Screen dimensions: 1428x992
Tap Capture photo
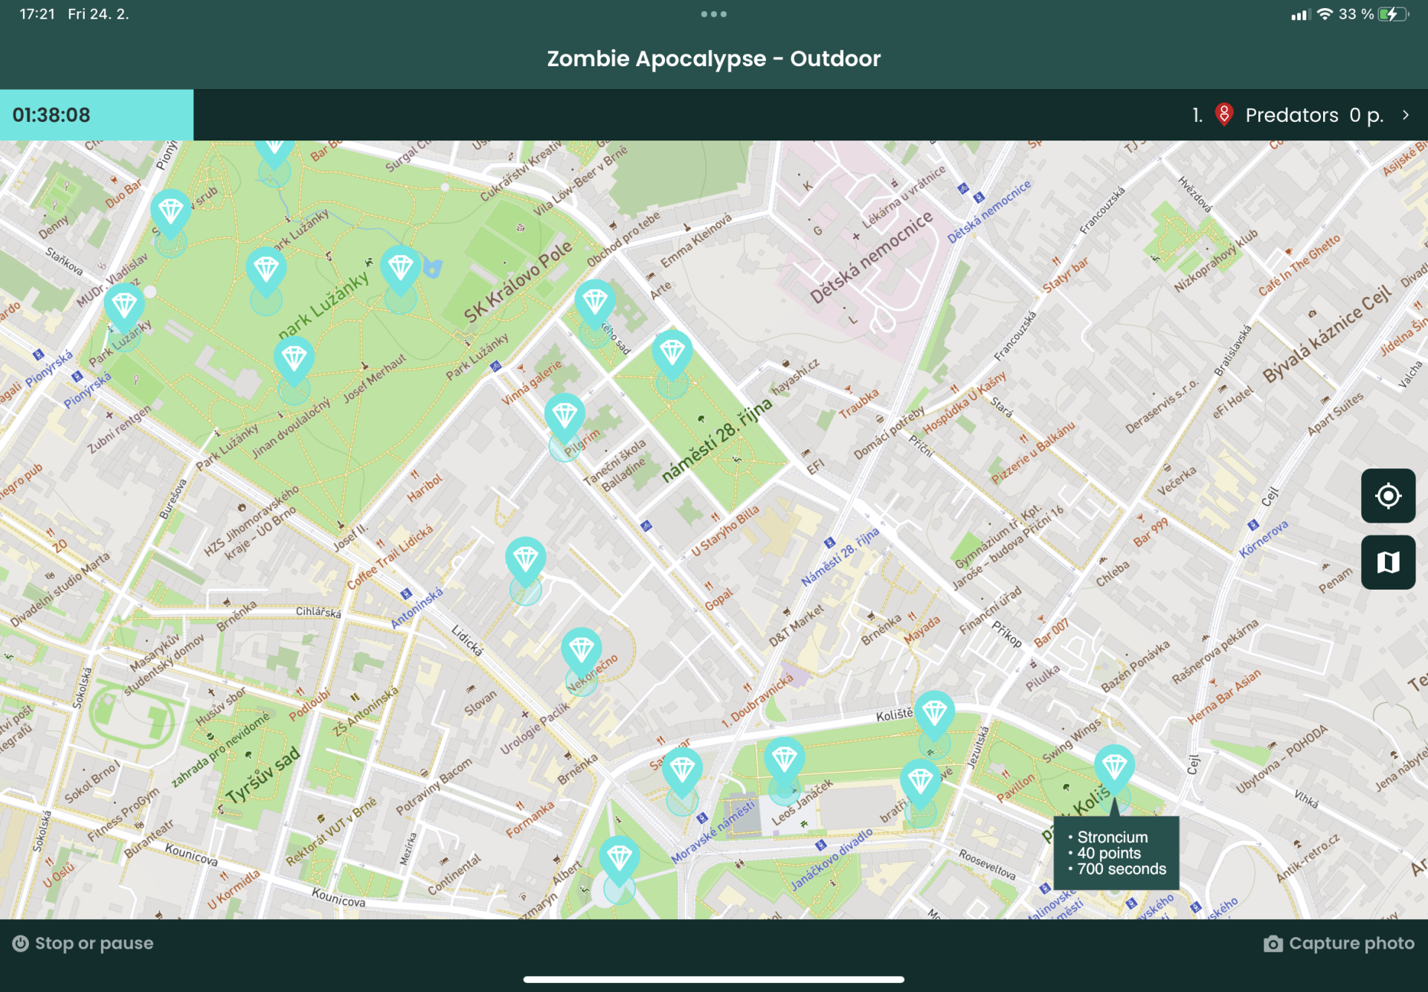1339,943
